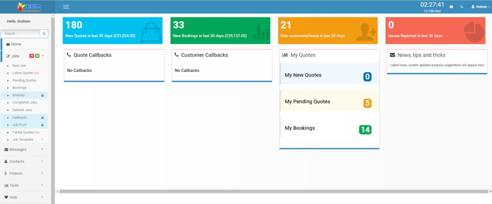492x204 pixels.
Task: Open the envelope messages icon in header
Action: point(451,7)
